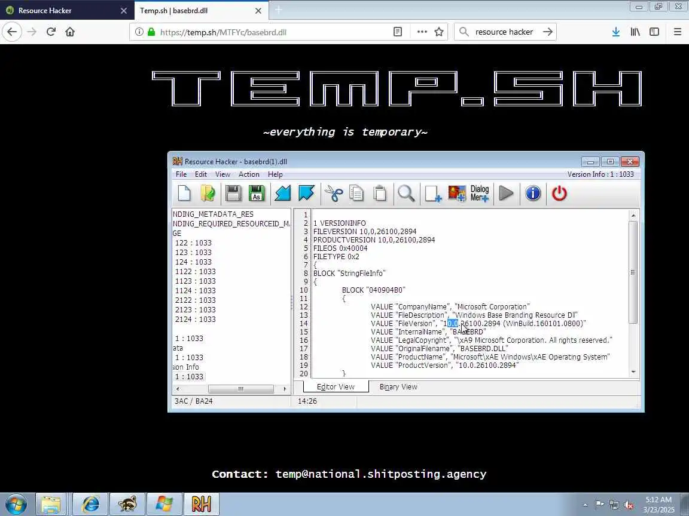689x516 pixels.
Task: Launch Internet Explorer from the taskbar
Action: click(x=90, y=504)
